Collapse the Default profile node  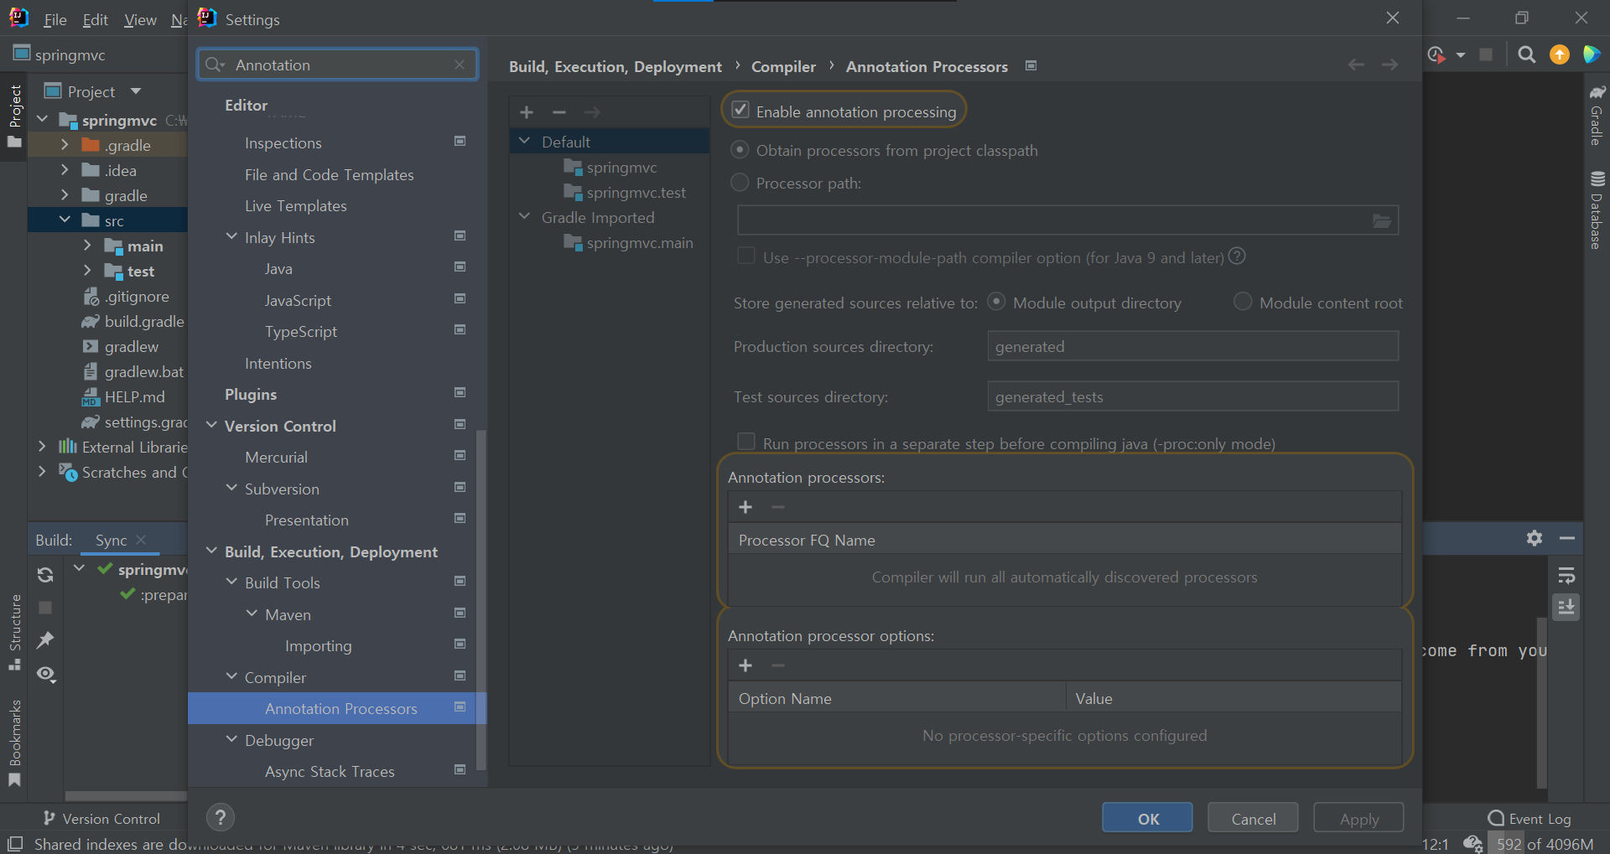525,141
